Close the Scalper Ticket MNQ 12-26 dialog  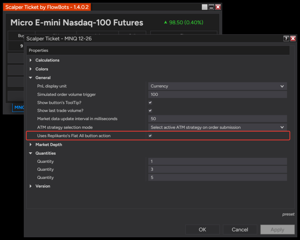coord(293,39)
